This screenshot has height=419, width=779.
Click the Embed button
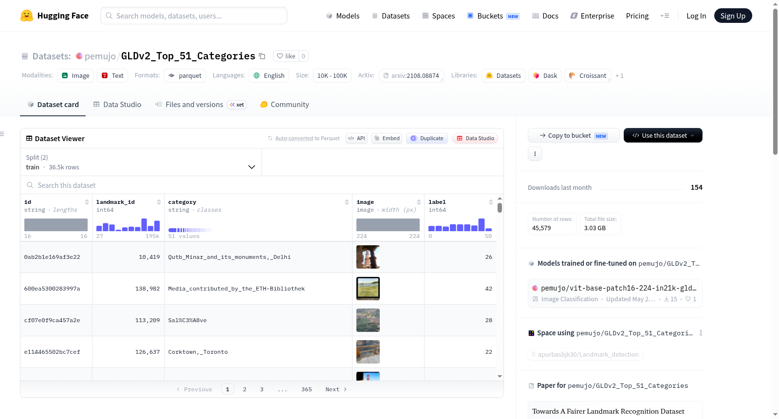click(x=387, y=138)
